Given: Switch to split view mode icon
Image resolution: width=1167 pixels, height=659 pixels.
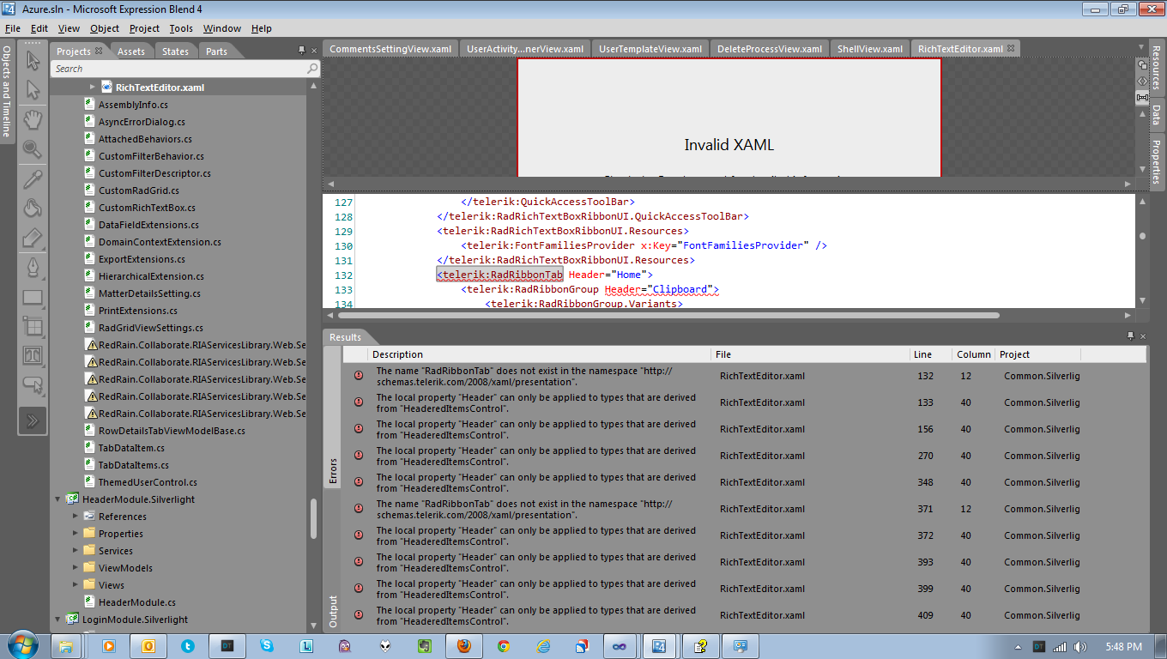Looking at the screenshot, I should click(1142, 98).
